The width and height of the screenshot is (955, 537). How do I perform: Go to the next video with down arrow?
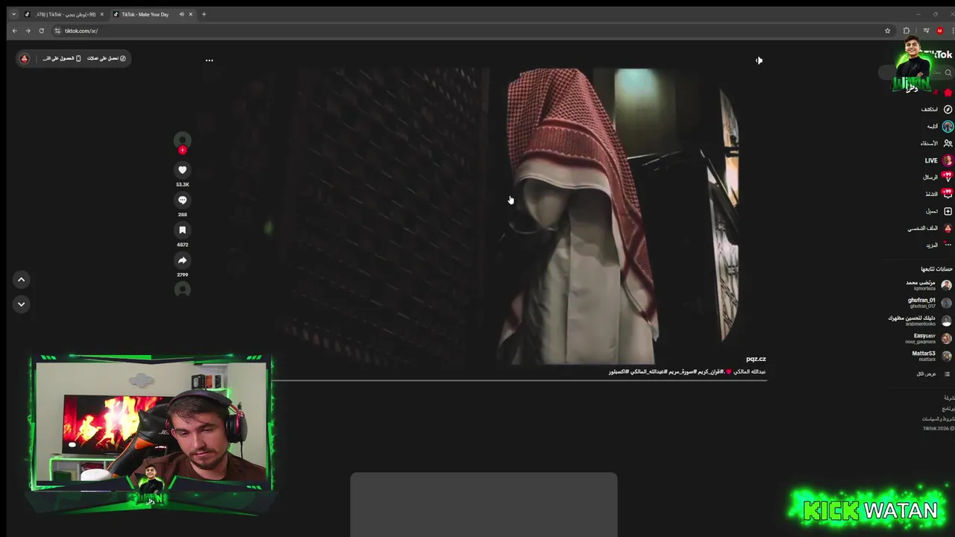tap(21, 304)
